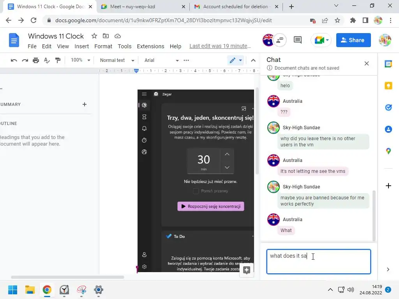Screen dimensions: 399x299
Task: Click Get add-ons plus icon
Action: click(388, 186)
